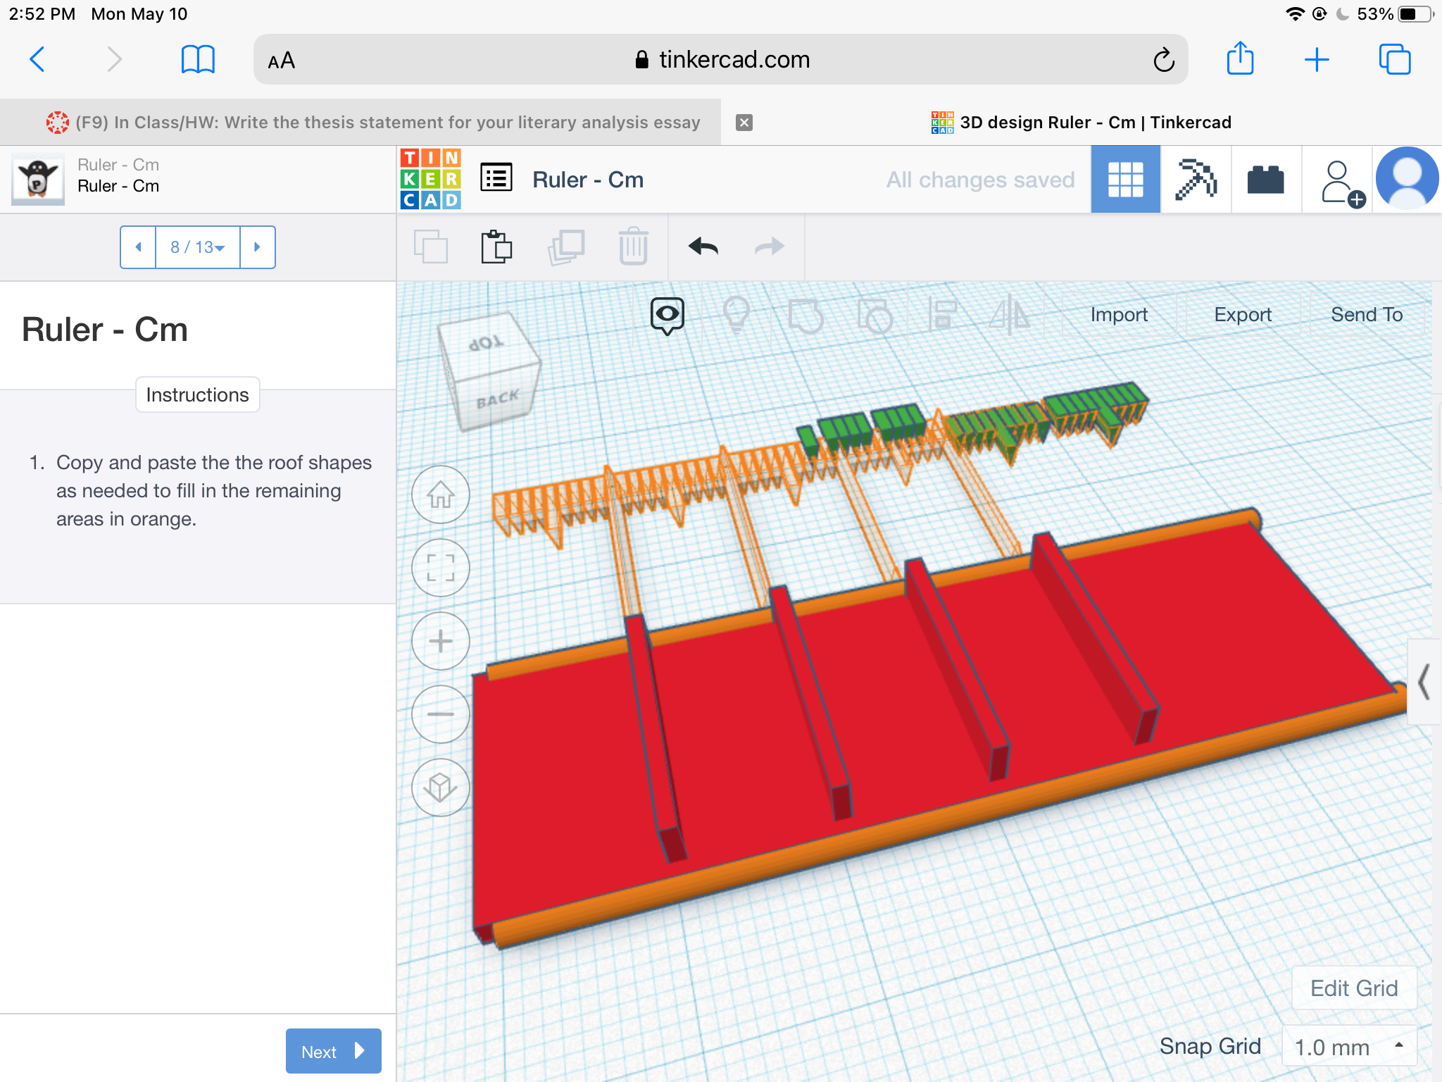Reload the tinkercad.com page

[1163, 60]
